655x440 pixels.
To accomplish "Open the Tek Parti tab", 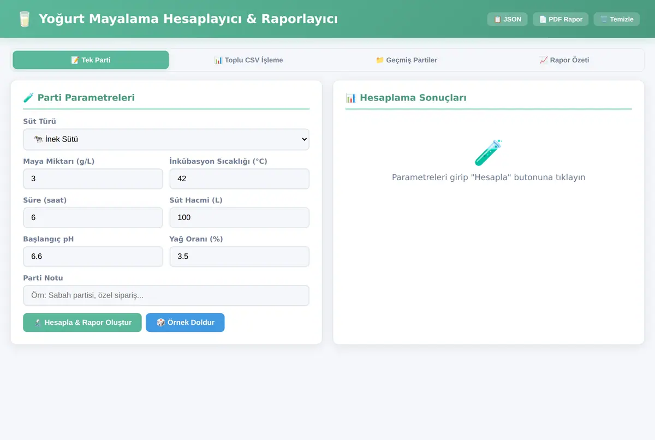I will click(x=91, y=60).
